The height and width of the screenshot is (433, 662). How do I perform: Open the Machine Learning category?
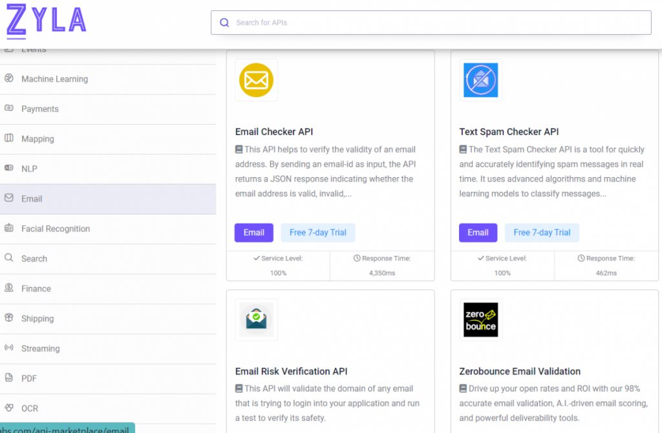[x=108, y=79]
